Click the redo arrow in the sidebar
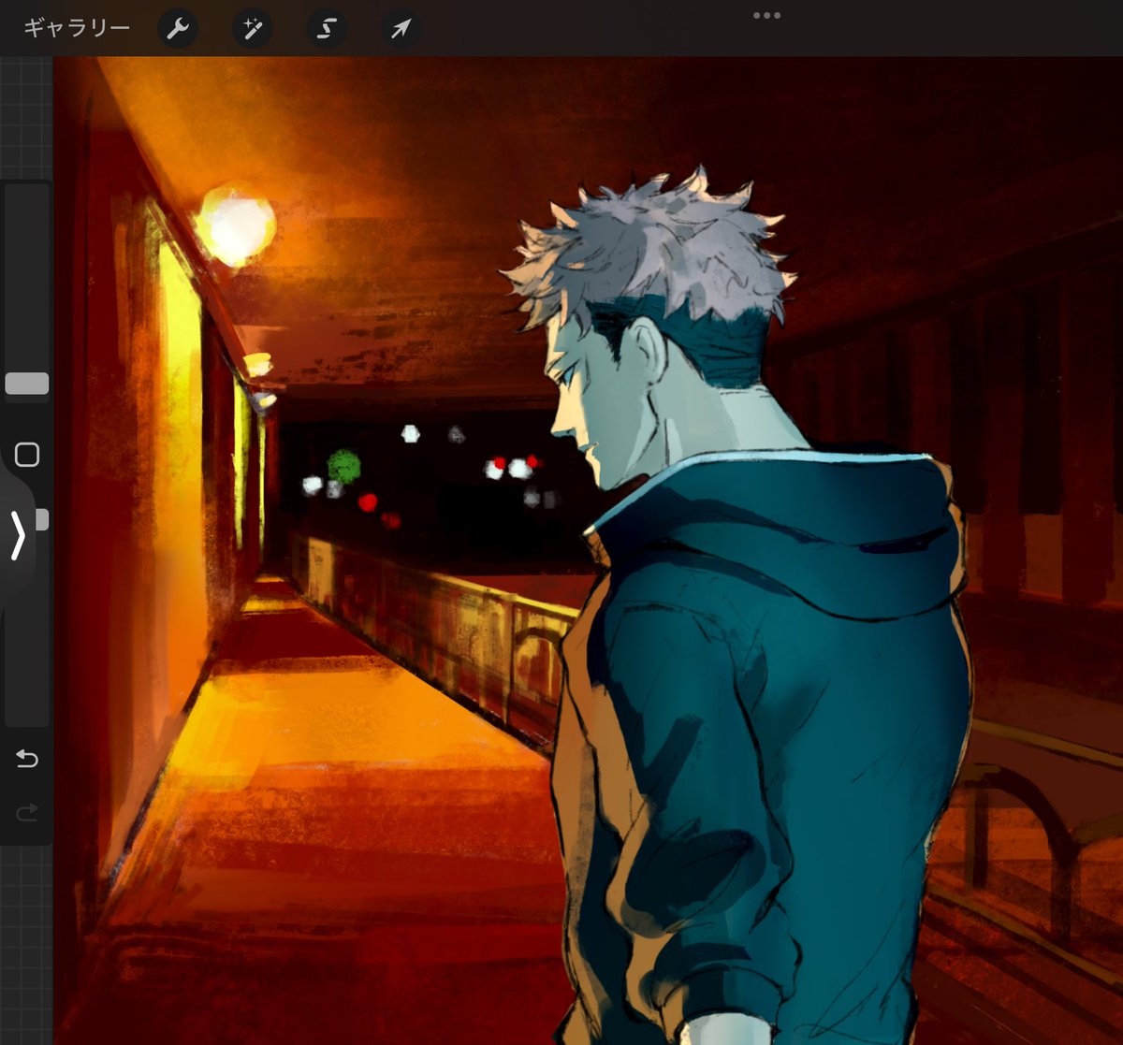The width and height of the screenshot is (1123, 1045). click(x=27, y=812)
